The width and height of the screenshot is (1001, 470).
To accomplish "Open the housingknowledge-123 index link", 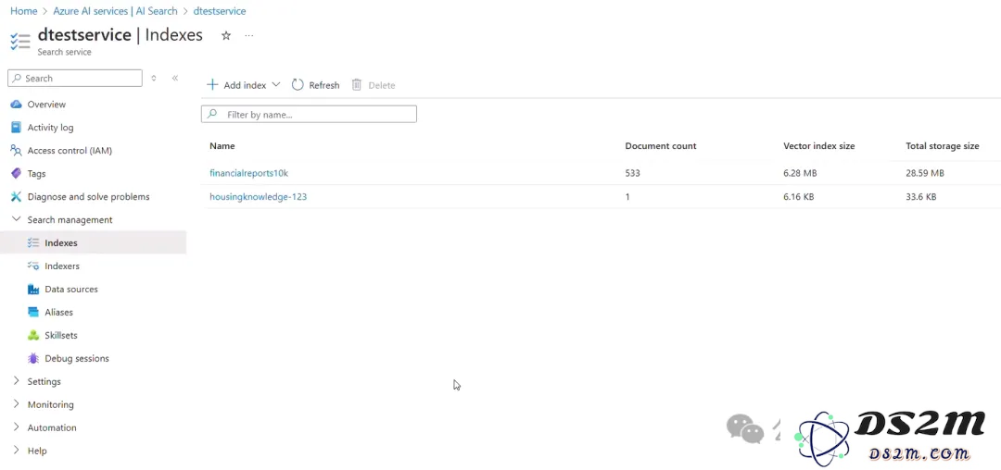I will pos(258,197).
